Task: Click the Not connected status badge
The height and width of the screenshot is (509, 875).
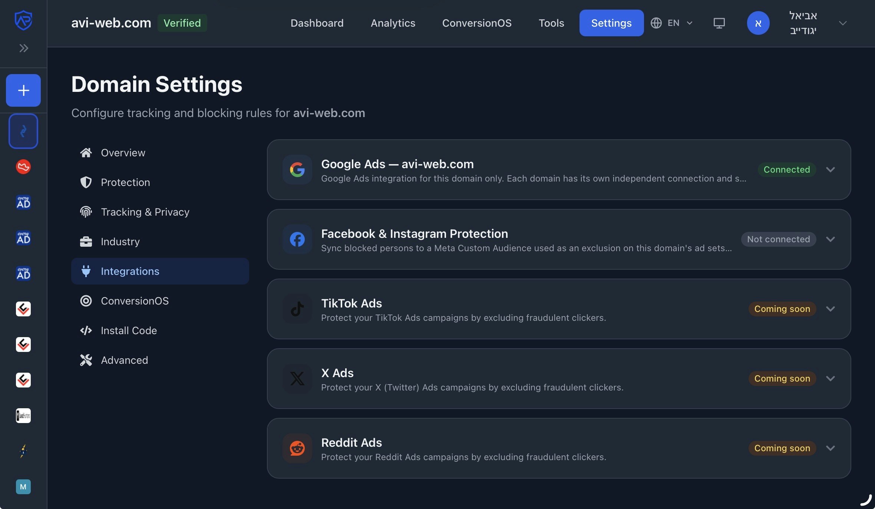Action: [779, 239]
